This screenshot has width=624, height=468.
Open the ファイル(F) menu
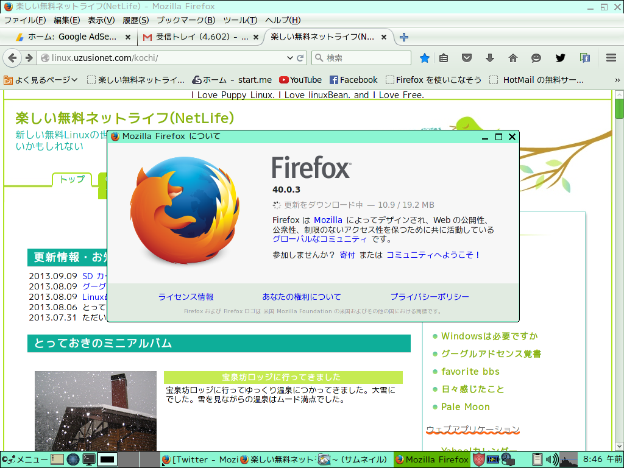coord(24,20)
